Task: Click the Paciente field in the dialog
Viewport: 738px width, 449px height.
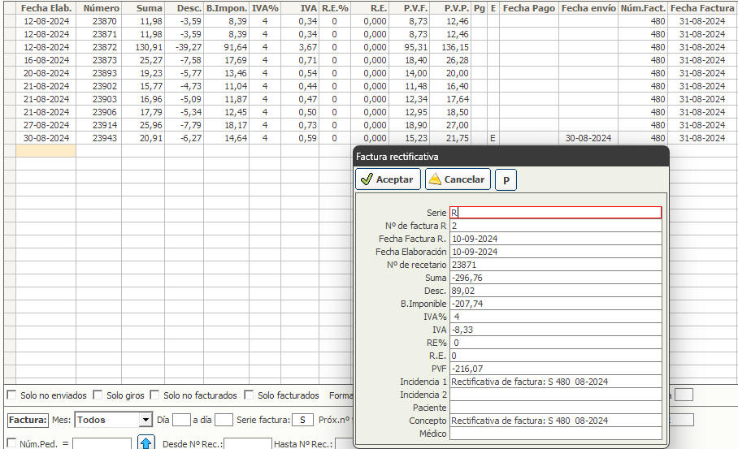Action: point(555,408)
